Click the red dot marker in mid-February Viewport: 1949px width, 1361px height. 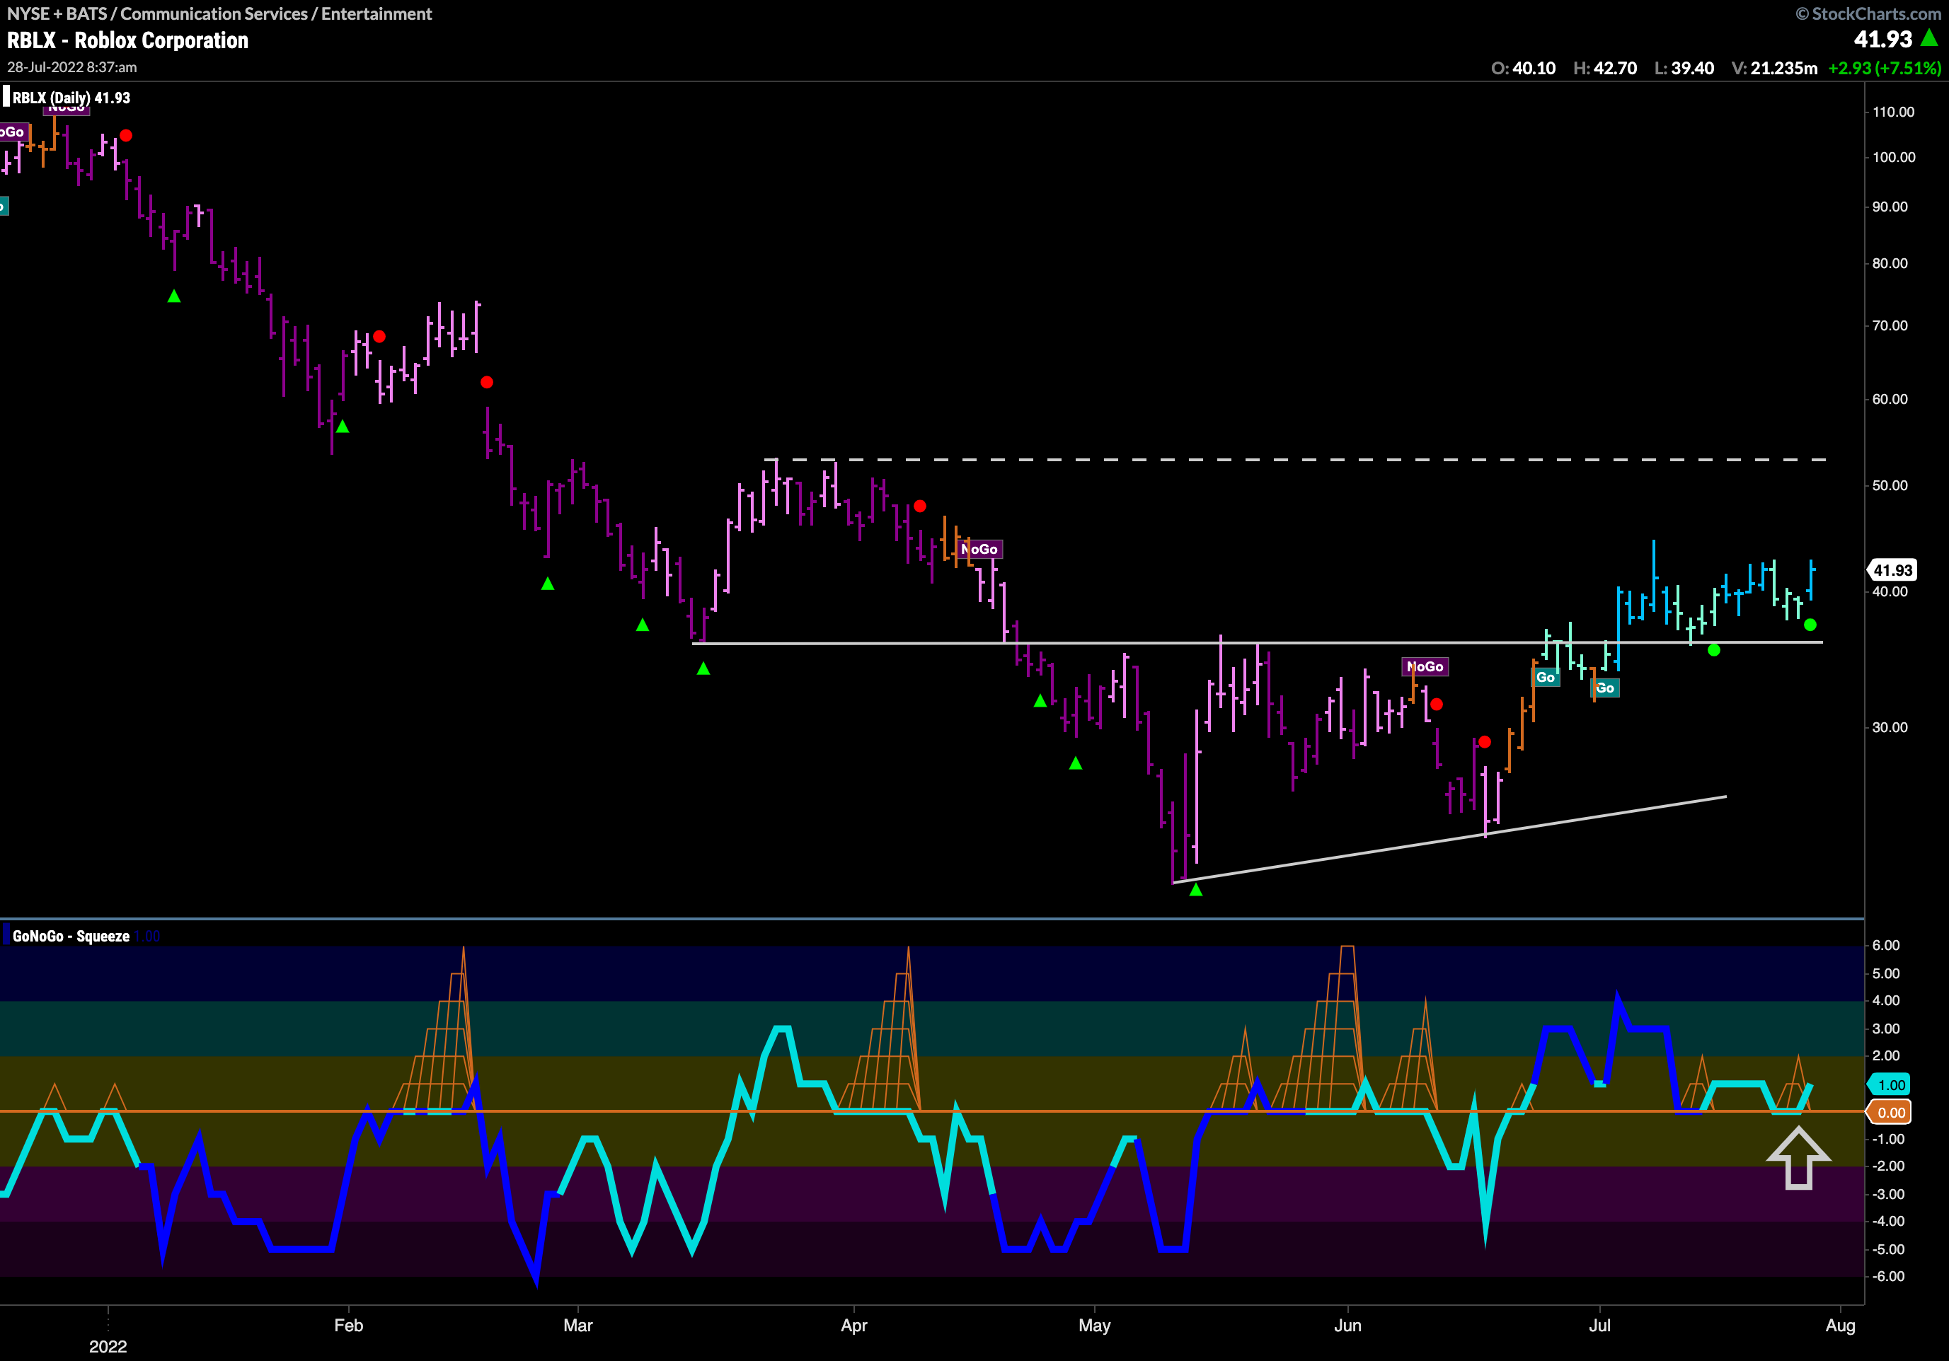click(x=486, y=383)
